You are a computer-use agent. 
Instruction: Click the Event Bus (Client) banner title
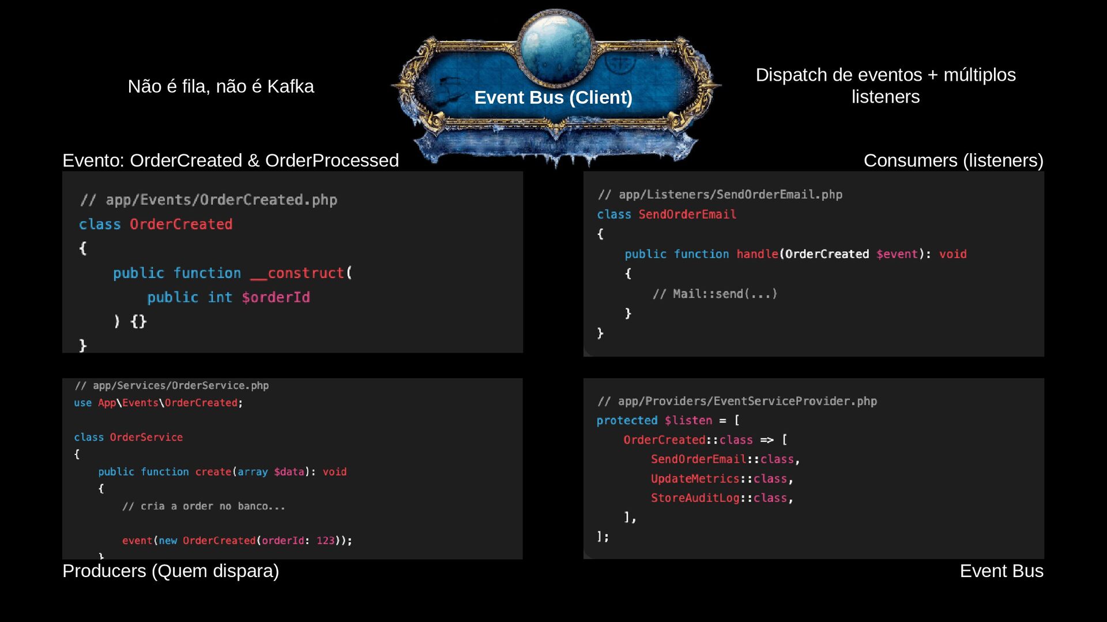pyautogui.click(x=553, y=97)
